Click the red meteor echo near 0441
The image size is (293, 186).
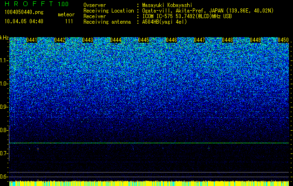(x=38, y=149)
